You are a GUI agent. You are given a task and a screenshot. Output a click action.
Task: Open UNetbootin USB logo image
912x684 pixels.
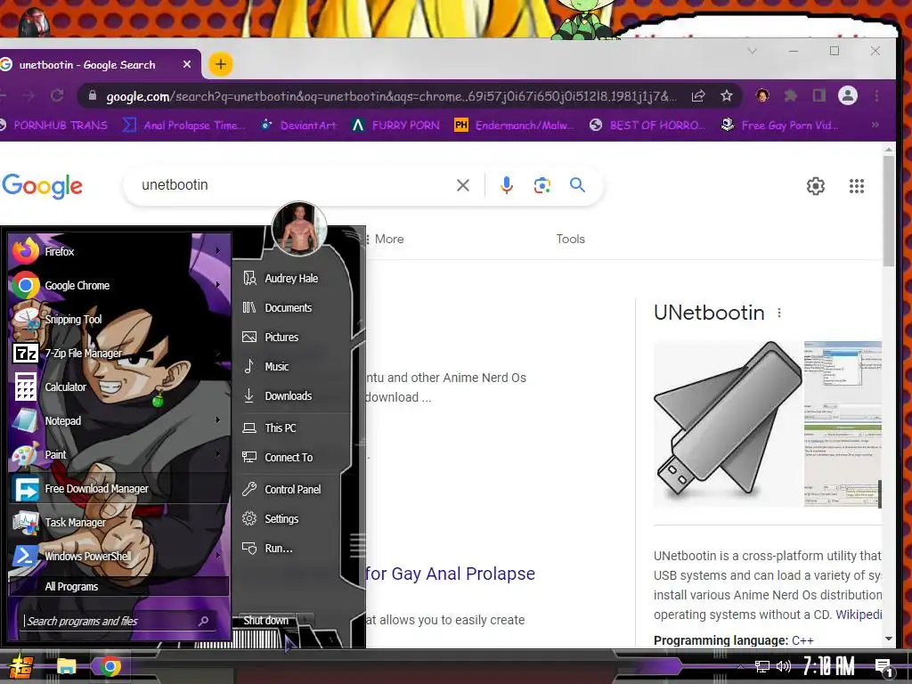pos(728,425)
